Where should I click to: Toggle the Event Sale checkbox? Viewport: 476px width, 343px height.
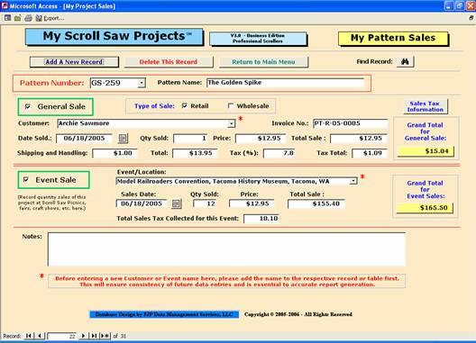pyautogui.click(x=26, y=179)
